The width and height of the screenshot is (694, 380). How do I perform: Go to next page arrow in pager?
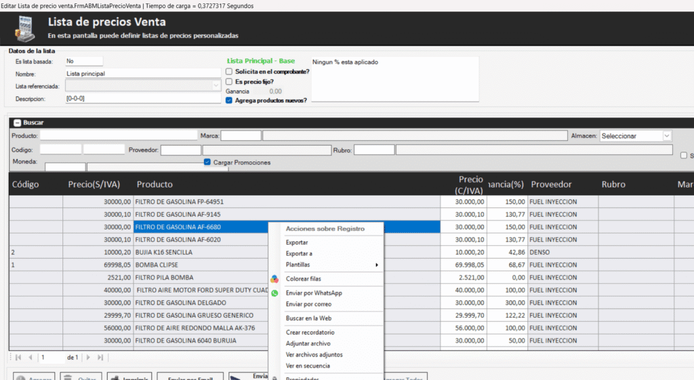[x=88, y=357]
